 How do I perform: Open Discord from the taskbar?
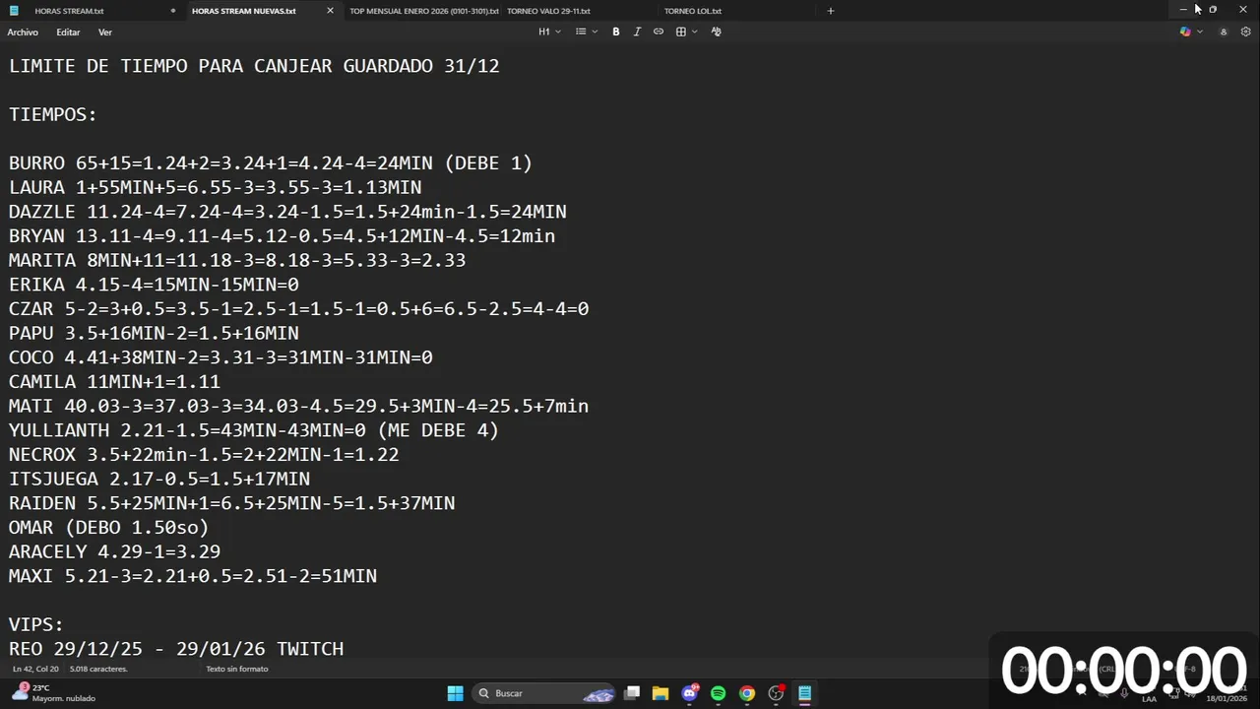689,693
